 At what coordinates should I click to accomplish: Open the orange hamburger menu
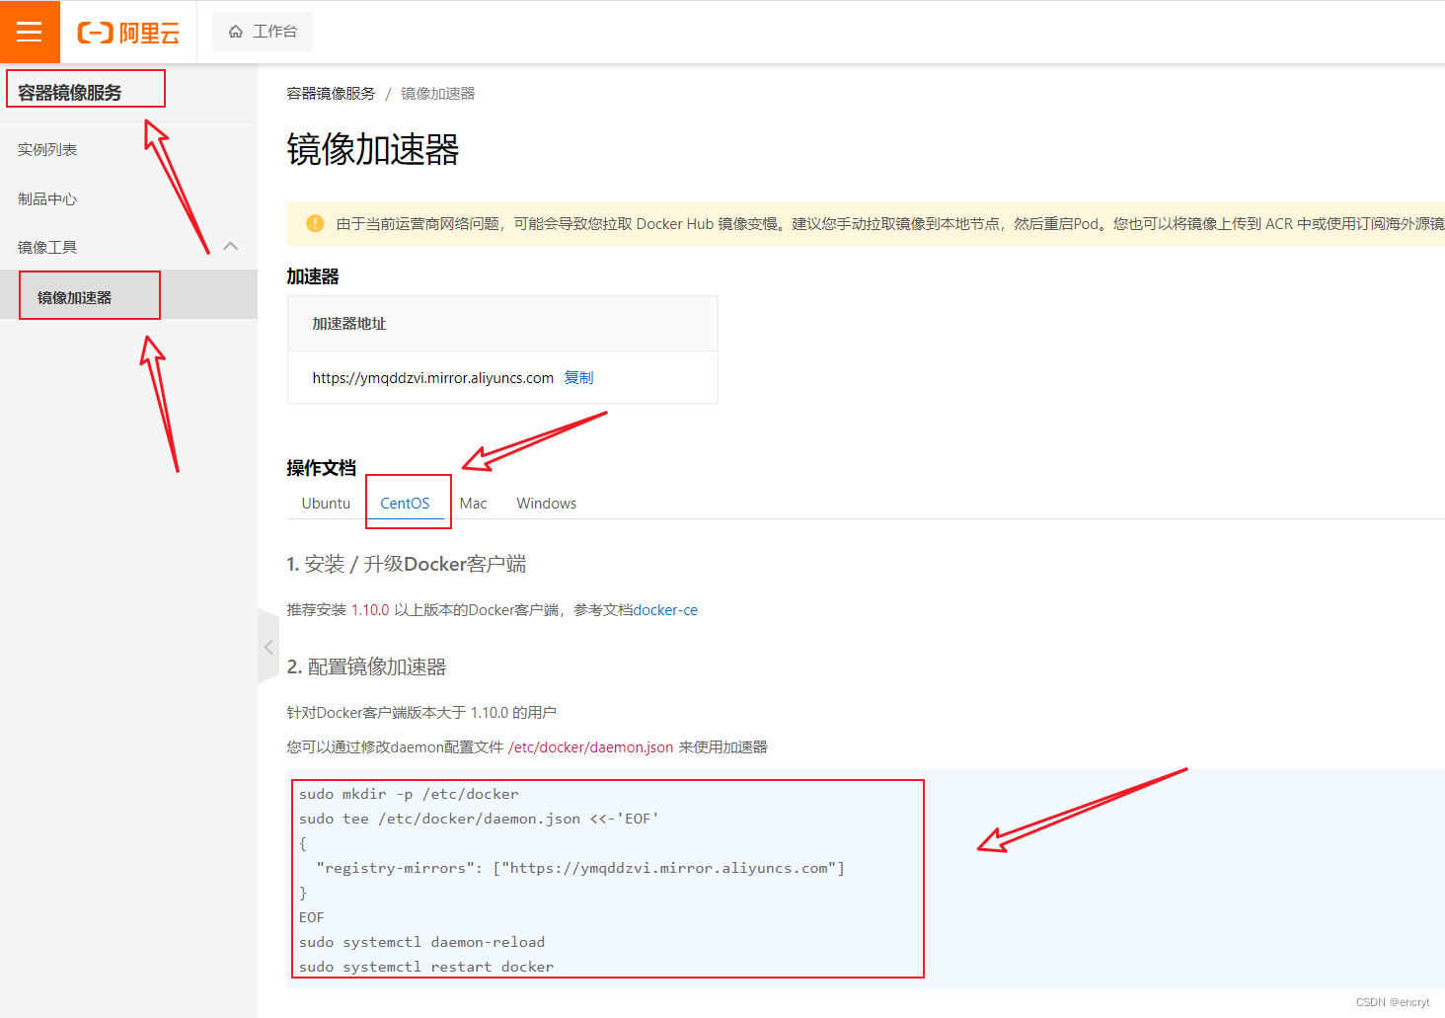point(30,32)
